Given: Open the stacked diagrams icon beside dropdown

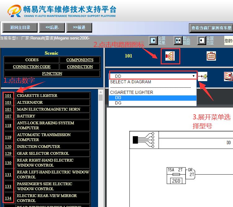Looking at the screenshot, I should 228,76.
